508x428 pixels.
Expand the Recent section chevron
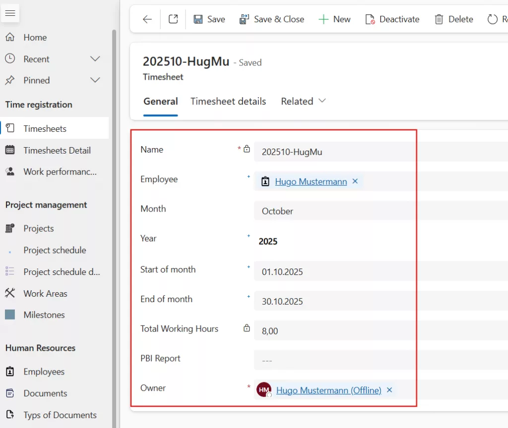click(x=95, y=59)
